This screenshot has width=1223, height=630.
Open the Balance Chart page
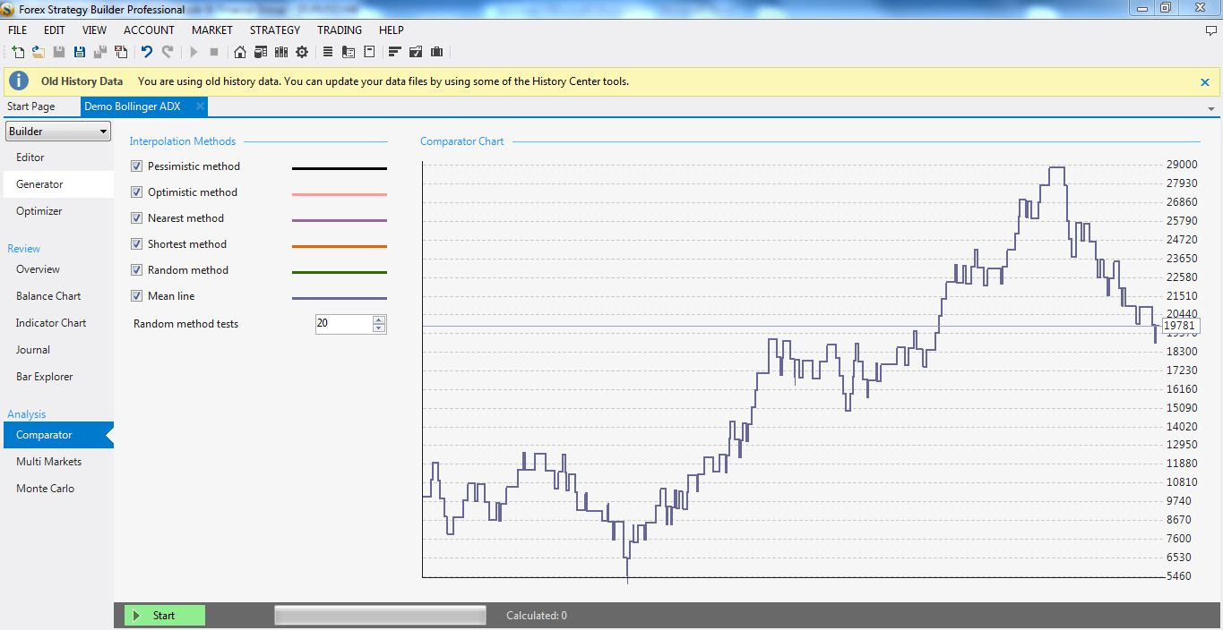58,296
